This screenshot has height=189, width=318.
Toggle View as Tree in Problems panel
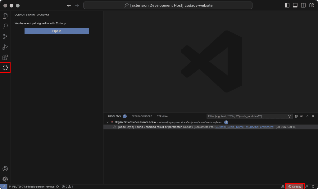[301, 116]
